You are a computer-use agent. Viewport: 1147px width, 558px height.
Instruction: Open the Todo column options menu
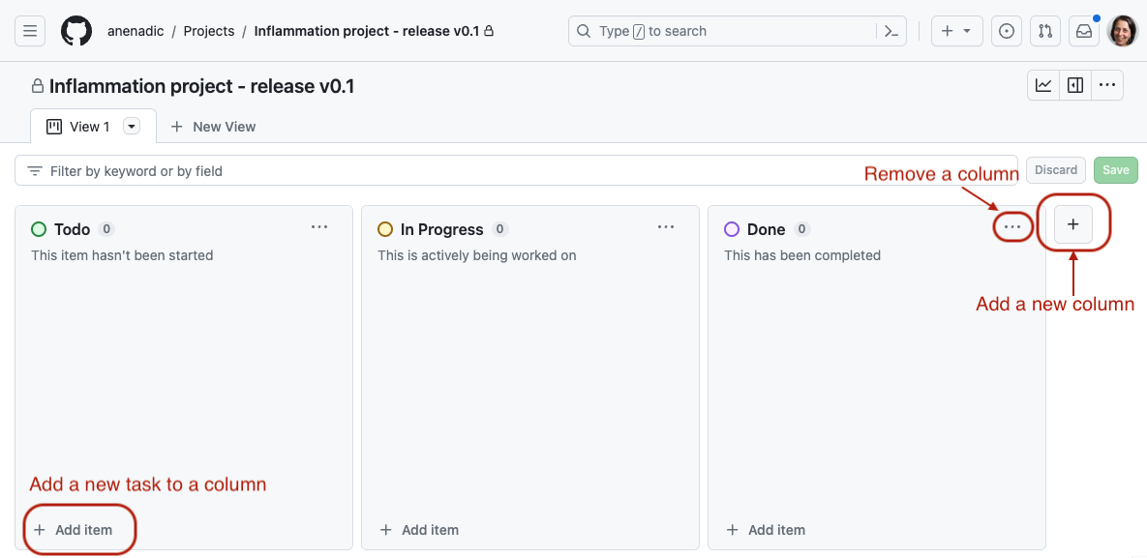[x=319, y=226]
